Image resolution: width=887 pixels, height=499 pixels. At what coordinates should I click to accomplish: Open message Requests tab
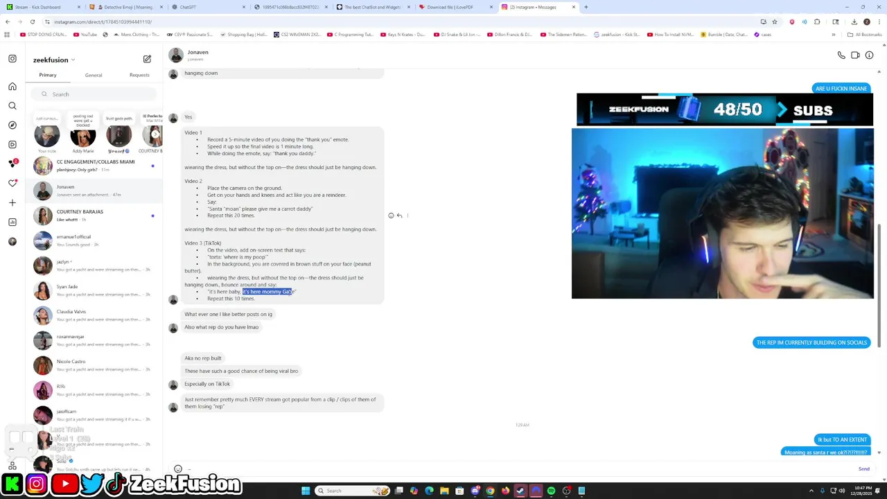click(139, 75)
